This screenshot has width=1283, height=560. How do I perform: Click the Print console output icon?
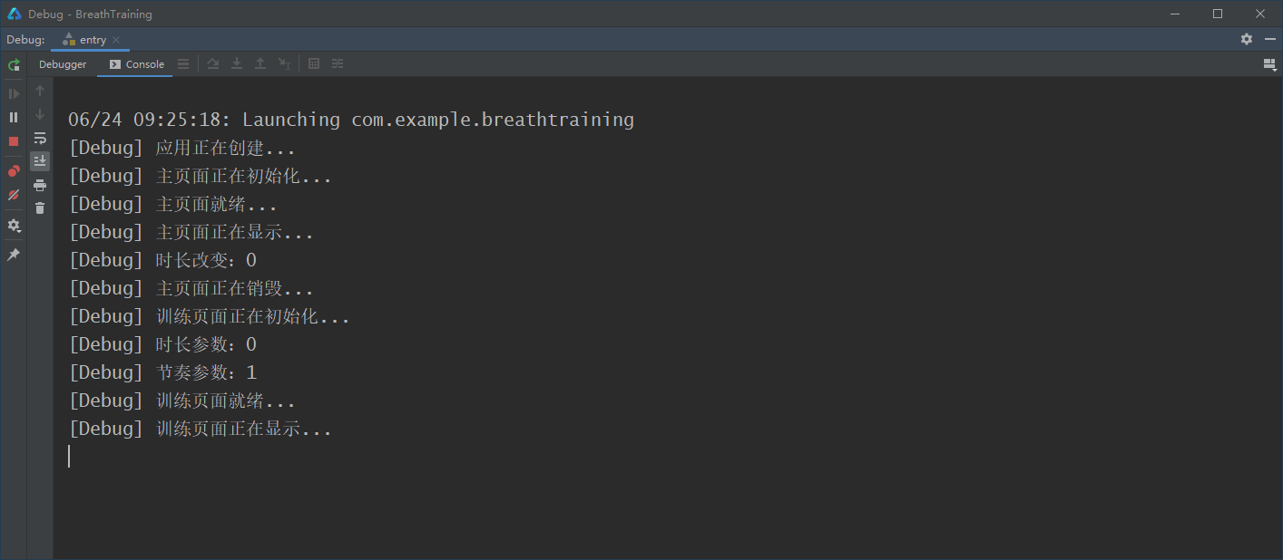(x=40, y=185)
